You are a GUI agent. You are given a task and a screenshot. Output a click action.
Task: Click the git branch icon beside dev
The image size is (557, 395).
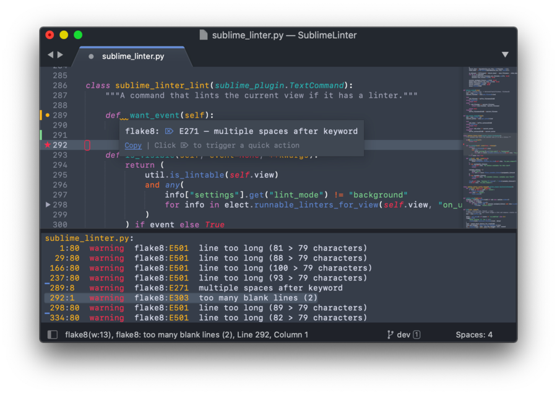(x=391, y=335)
